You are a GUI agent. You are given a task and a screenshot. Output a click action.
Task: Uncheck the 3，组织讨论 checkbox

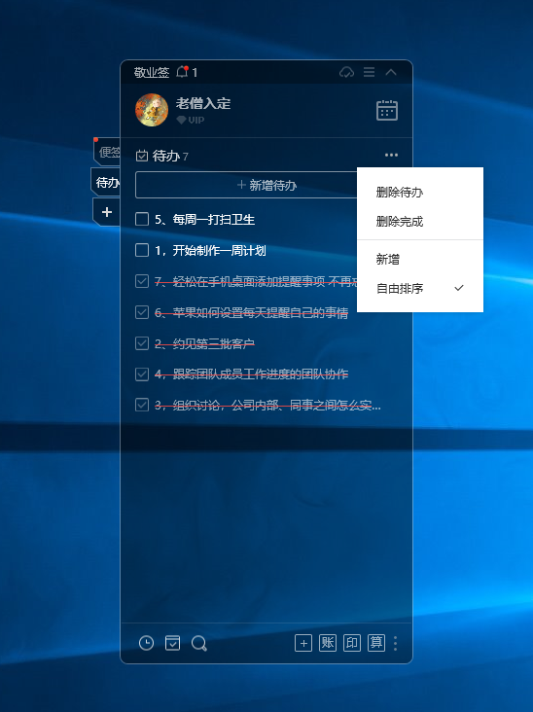(142, 405)
